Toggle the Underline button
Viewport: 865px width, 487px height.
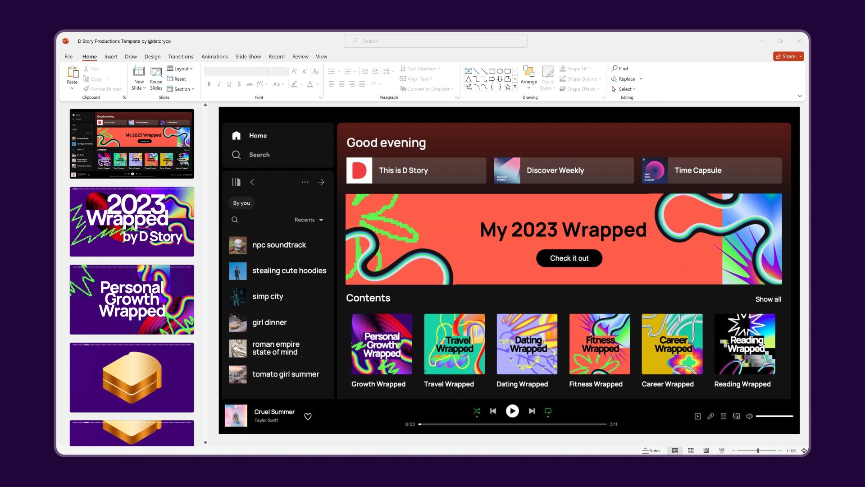point(229,85)
